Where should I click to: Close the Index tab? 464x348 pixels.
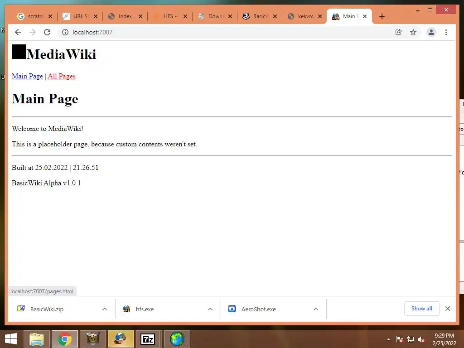140,16
